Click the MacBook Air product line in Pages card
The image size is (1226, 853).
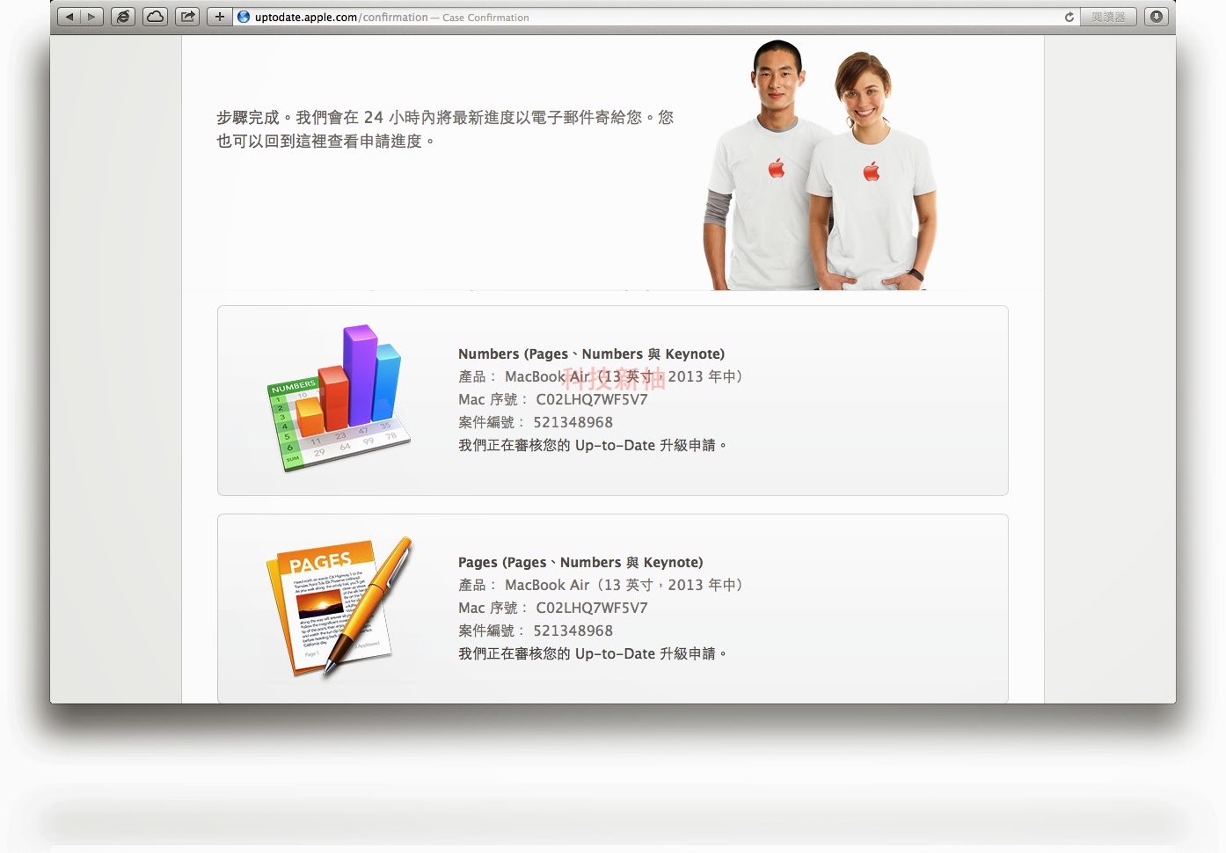600,585
